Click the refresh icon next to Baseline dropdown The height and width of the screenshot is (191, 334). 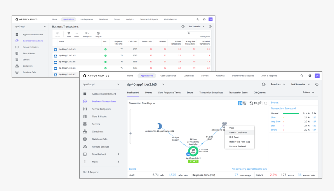pos(264,84)
